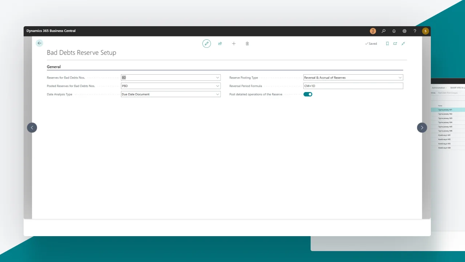The height and width of the screenshot is (262, 465).
Task: Expand Reserves for Bad Debts Nos. dropdown
Action: pyautogui.click(x=218, y=78)
